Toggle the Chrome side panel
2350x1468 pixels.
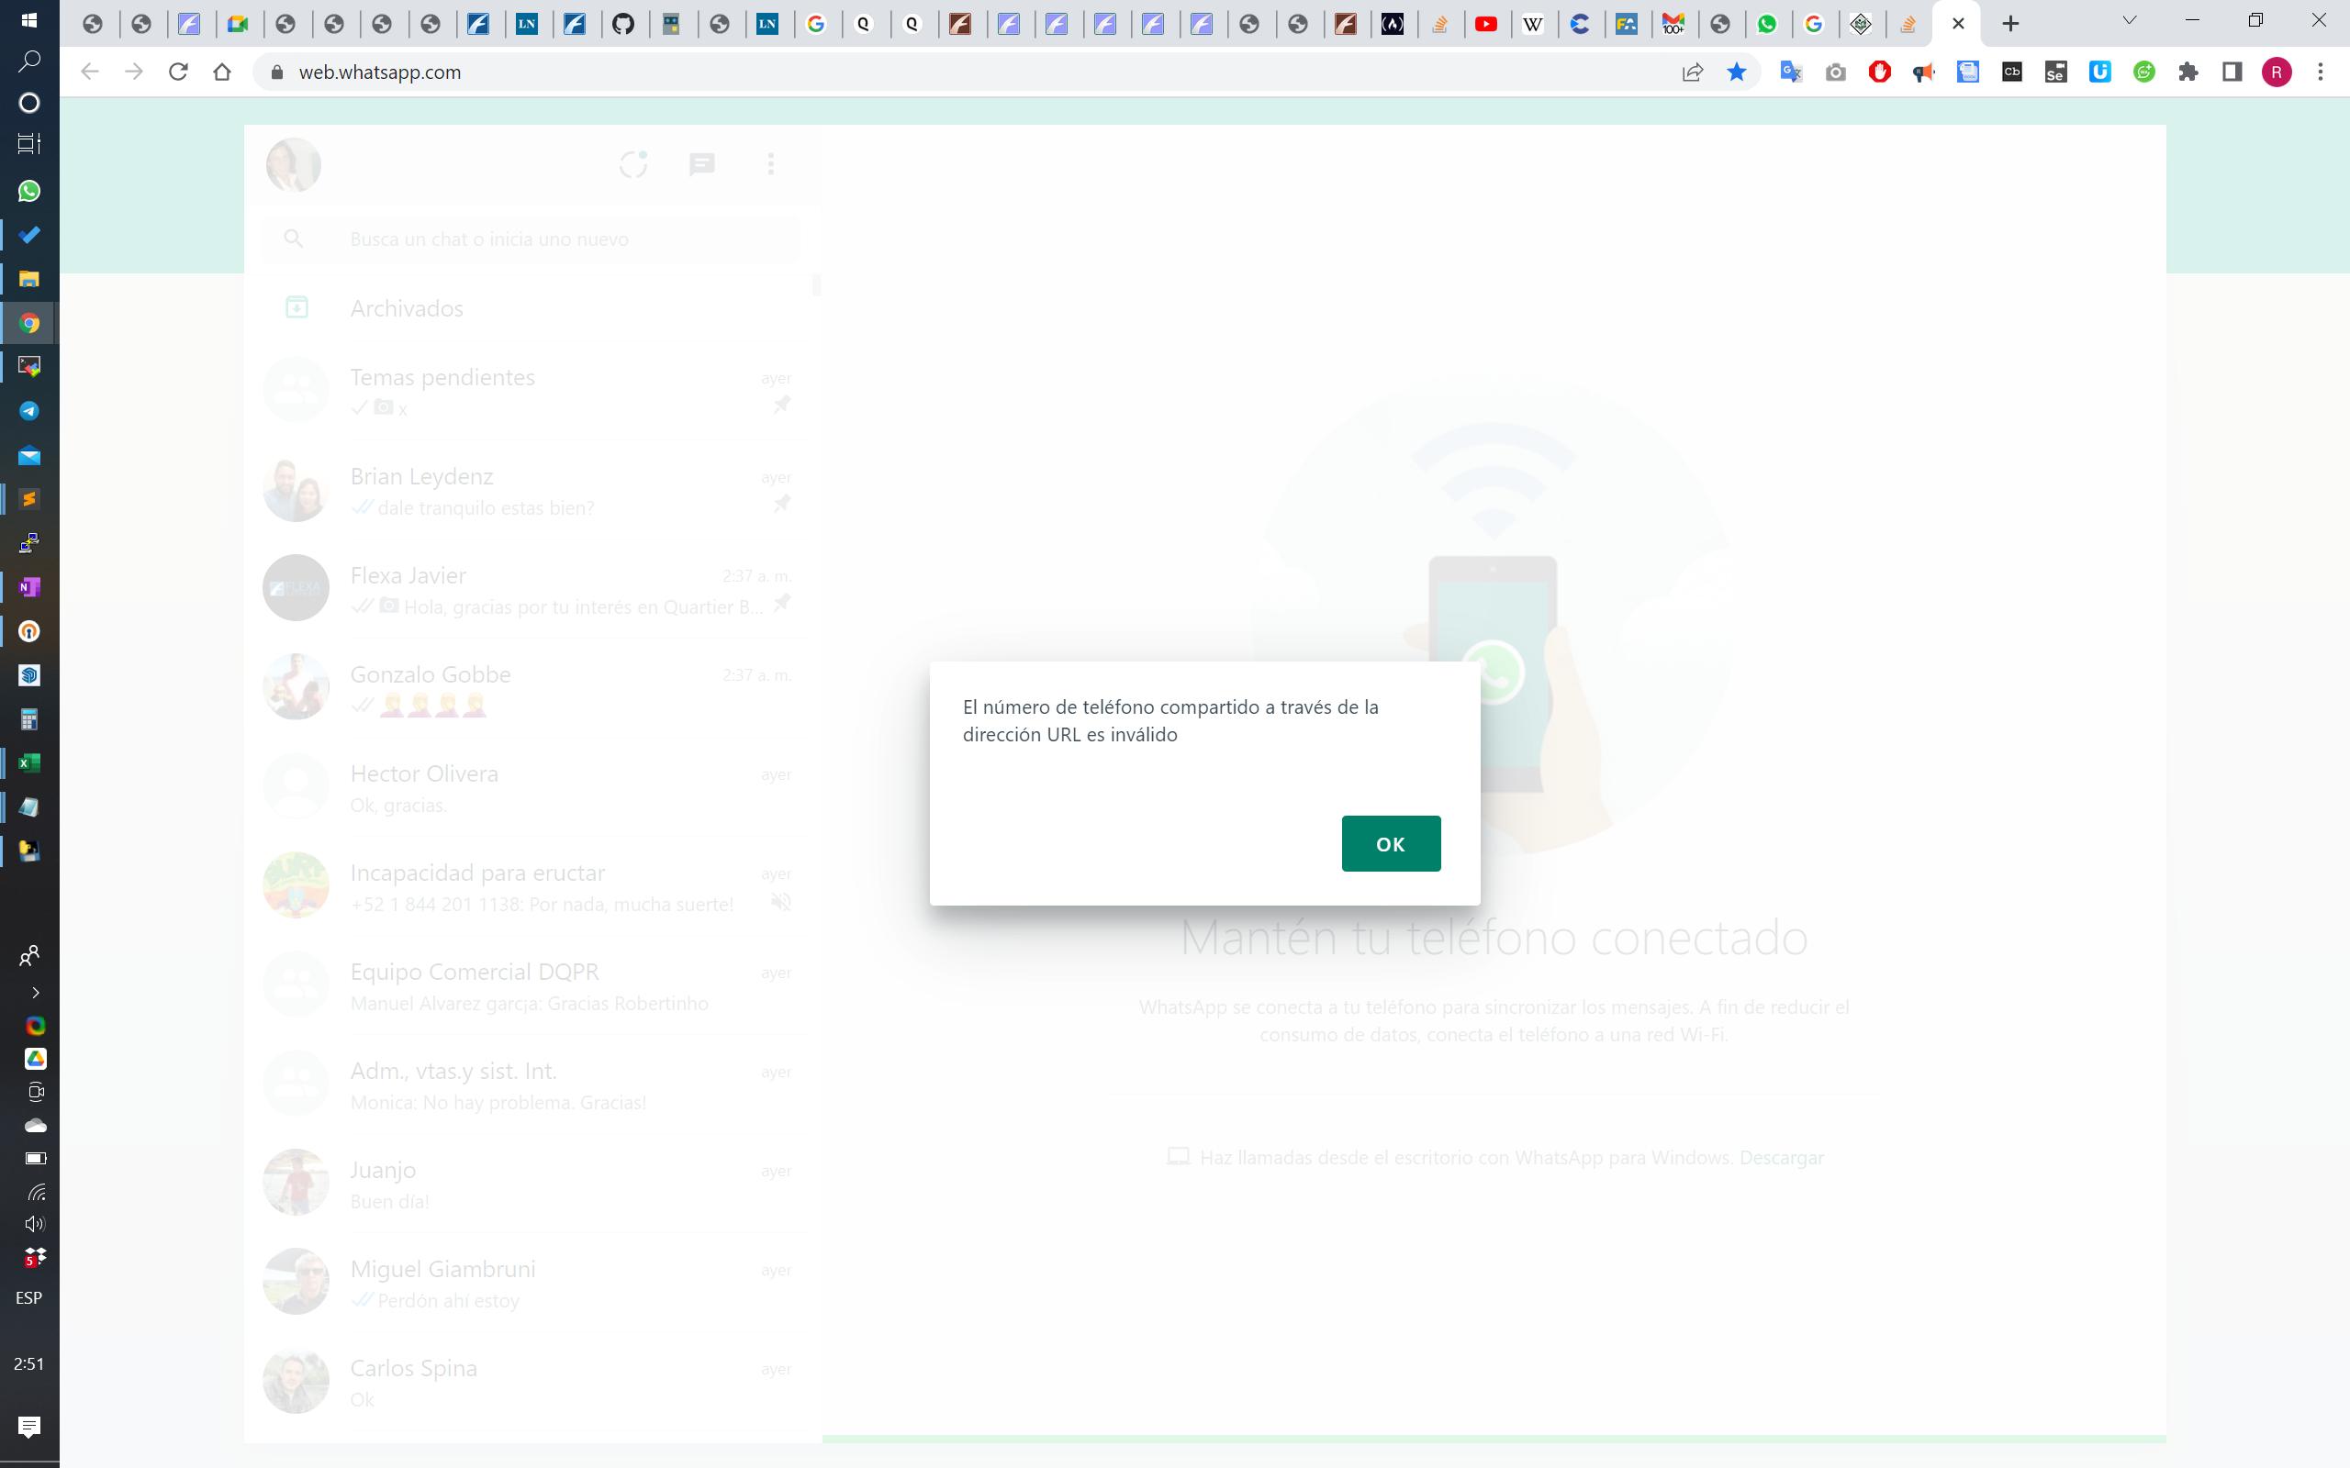(x=2232, y=72)
